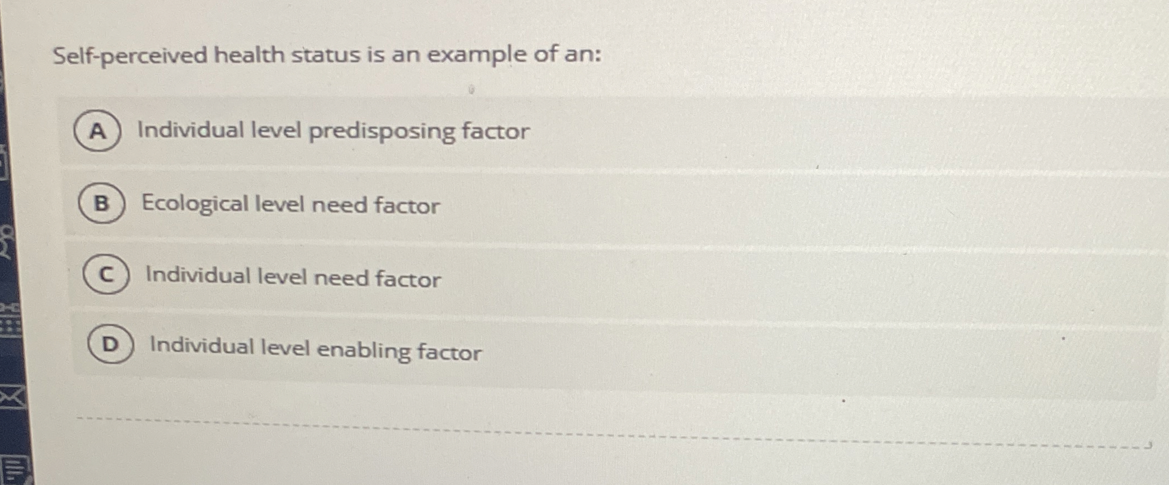Click the circular B option badge
The height and width of the screenshot is (485, 1169).
[101, 205]
